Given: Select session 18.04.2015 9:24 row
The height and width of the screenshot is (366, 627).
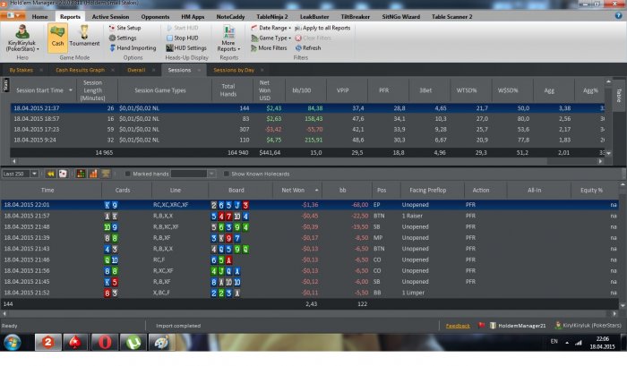Looking at the screenshot, I should click(307, 140).
